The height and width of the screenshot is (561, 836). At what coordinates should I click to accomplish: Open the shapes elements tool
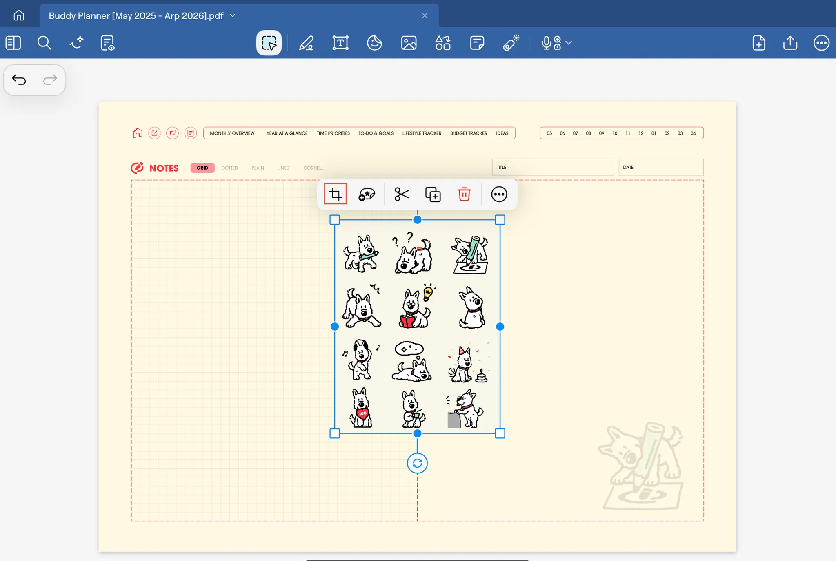tap(443, 43)
